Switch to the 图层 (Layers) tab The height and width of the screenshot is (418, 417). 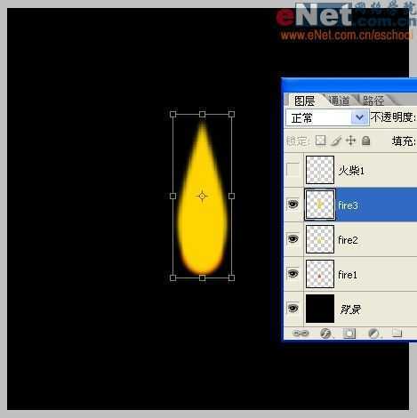305,100
